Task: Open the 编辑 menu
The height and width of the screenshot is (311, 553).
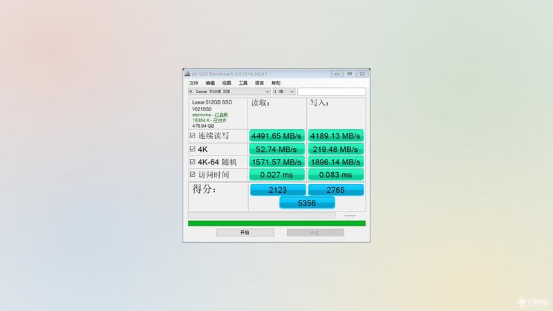Action: 210,83
